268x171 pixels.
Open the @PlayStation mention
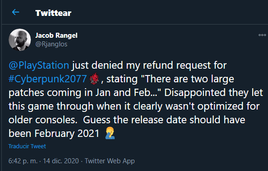[39, 65]
